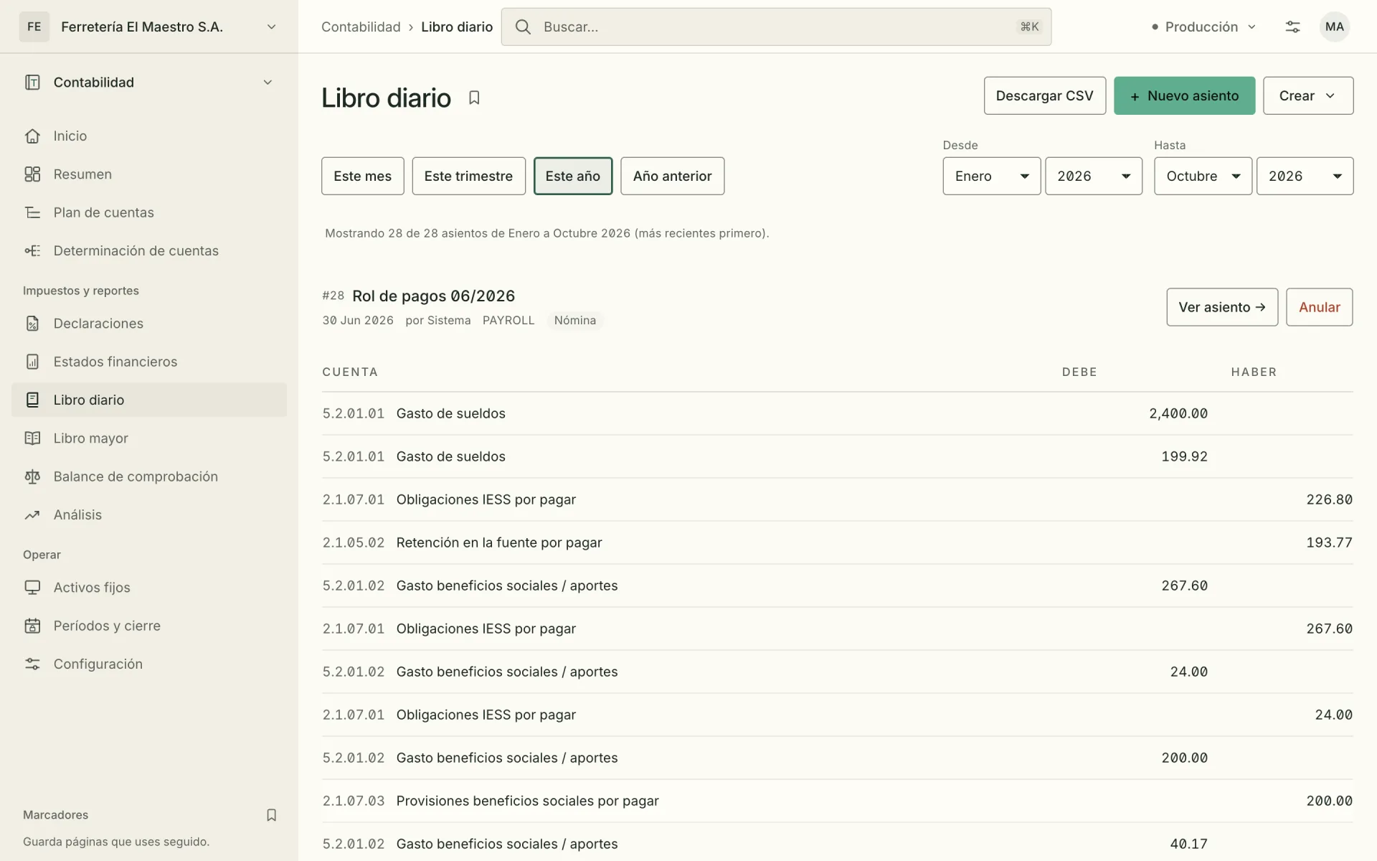The image size is (1377, 861).
Task: Click the Inicio house icon
Action: coord(32,136)
